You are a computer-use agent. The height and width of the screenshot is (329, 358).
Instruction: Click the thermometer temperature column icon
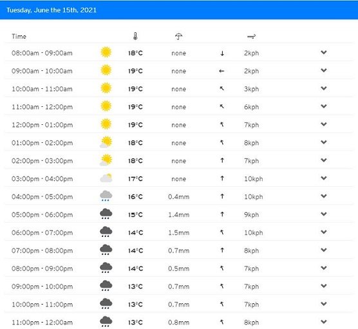(135, 36)
